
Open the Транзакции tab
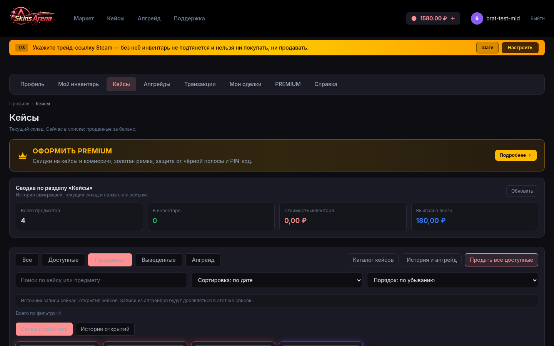tap(200, 84)
